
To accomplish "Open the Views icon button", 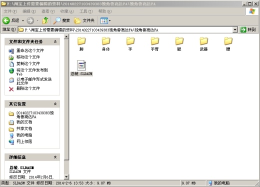I will pos(104,20).
